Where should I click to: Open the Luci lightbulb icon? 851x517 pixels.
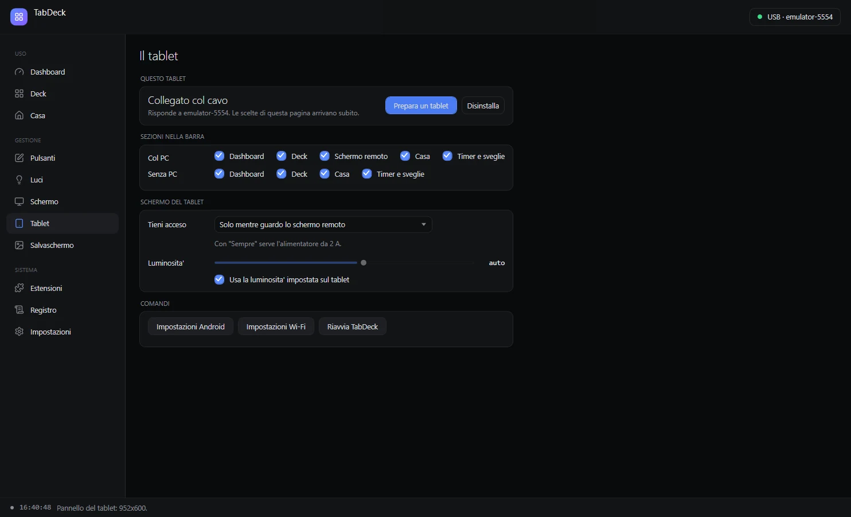pyautogui.click(x=19, y=180)
